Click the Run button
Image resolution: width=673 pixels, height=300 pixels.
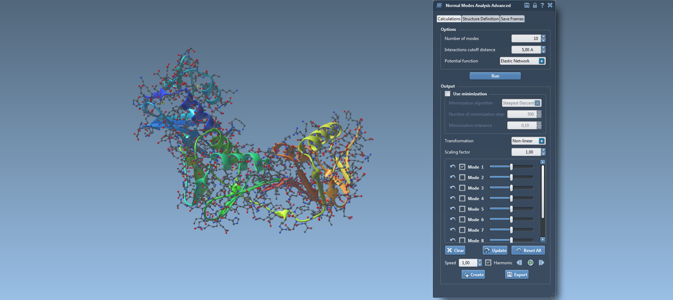tap(495, 76)
